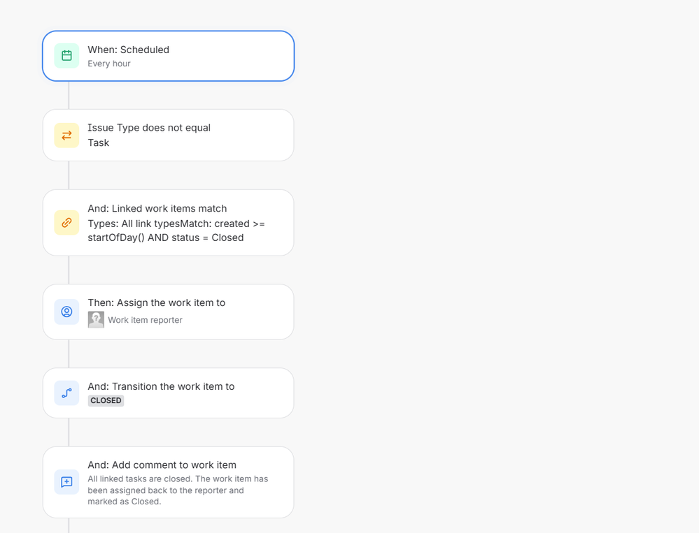Select the Issue Type does not equal condition
The image size is (699, 533).
[x=168, y=136]
